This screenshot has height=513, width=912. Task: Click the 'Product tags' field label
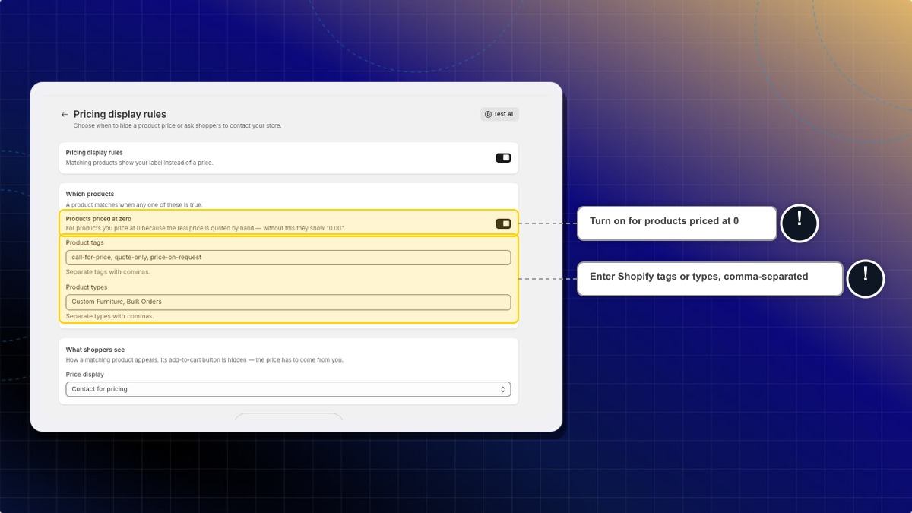coord(84,243)
